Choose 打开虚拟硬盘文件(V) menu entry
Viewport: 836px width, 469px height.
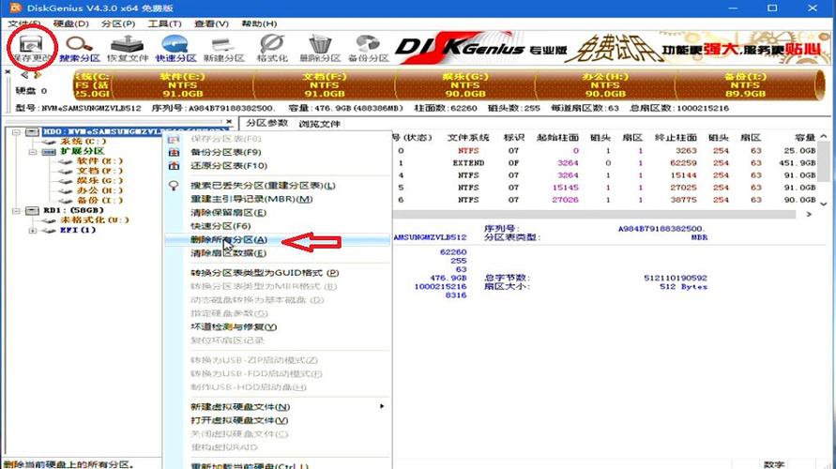[239, 420]
